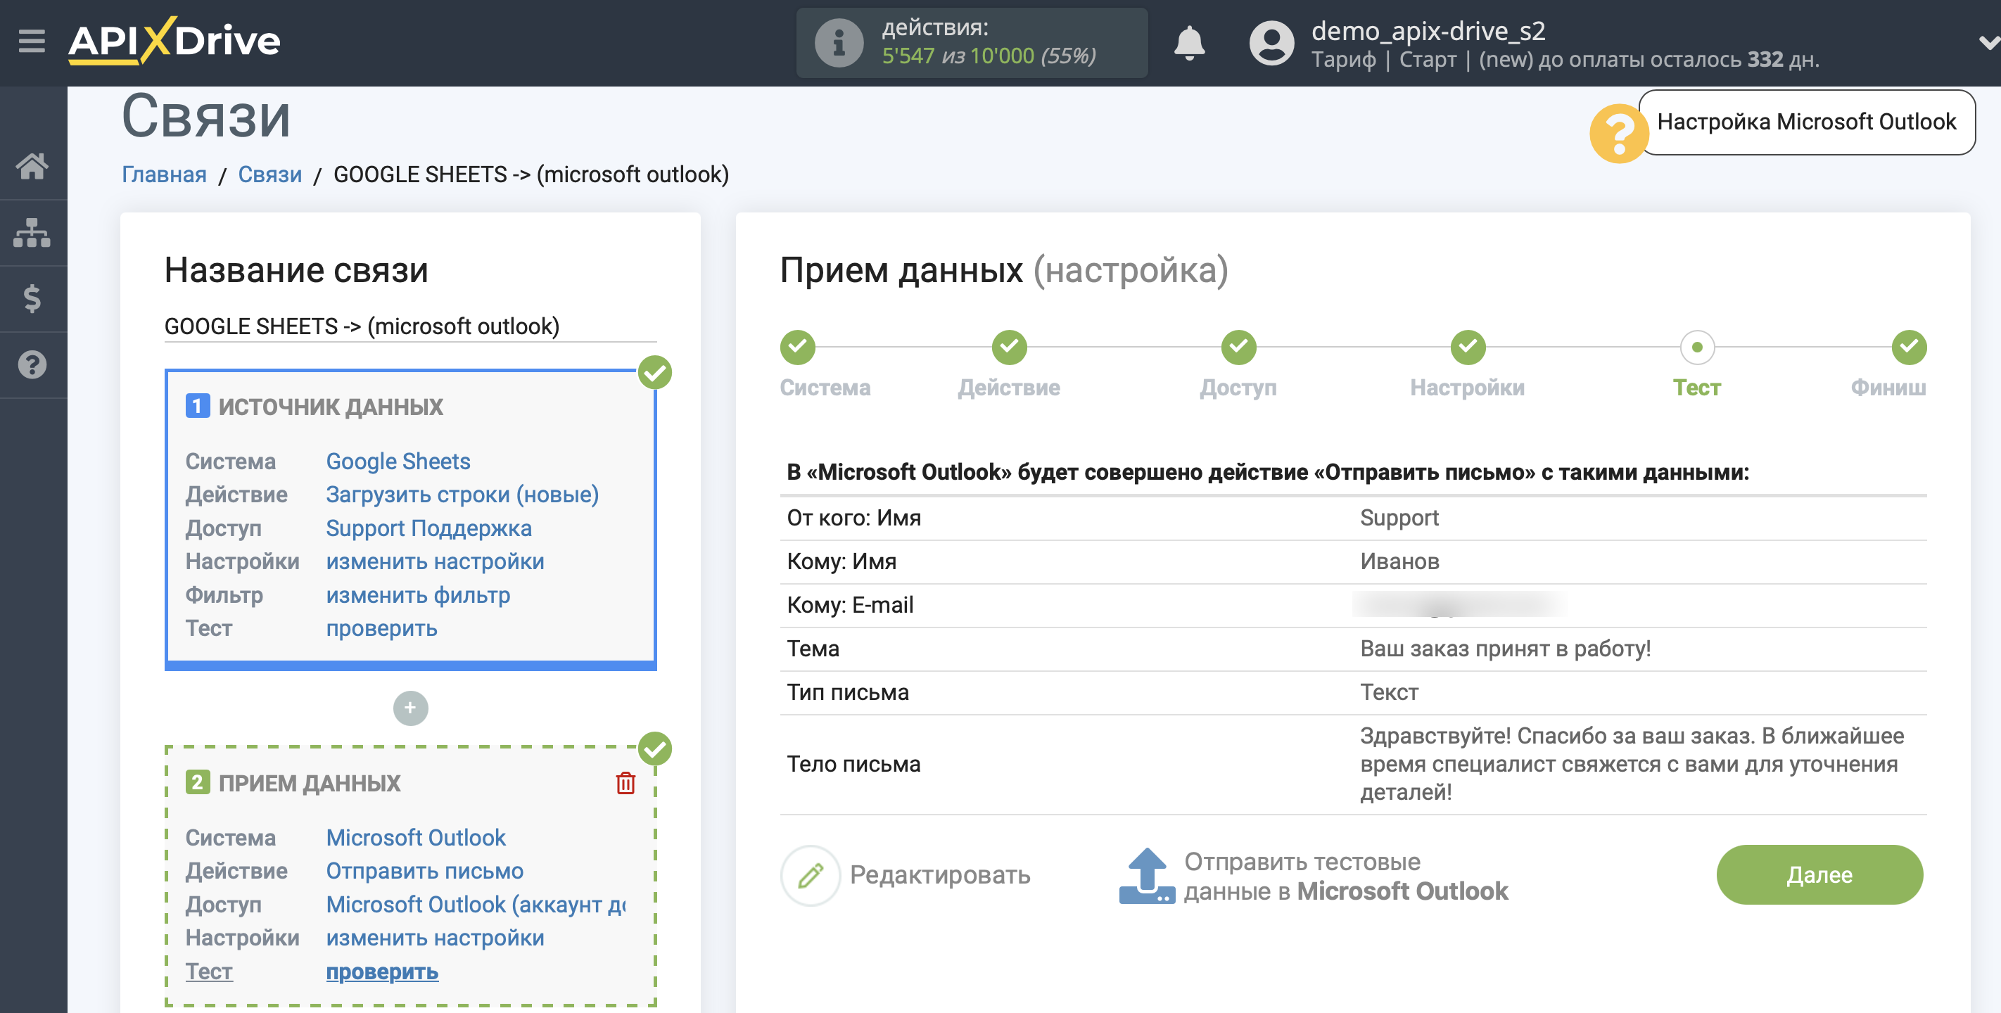
Task: Click receiver проверить test link
Action: pos(381,971)
